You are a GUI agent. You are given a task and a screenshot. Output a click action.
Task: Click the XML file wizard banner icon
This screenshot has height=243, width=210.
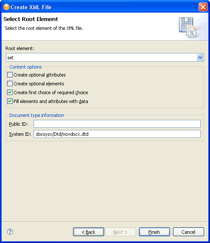188,27
